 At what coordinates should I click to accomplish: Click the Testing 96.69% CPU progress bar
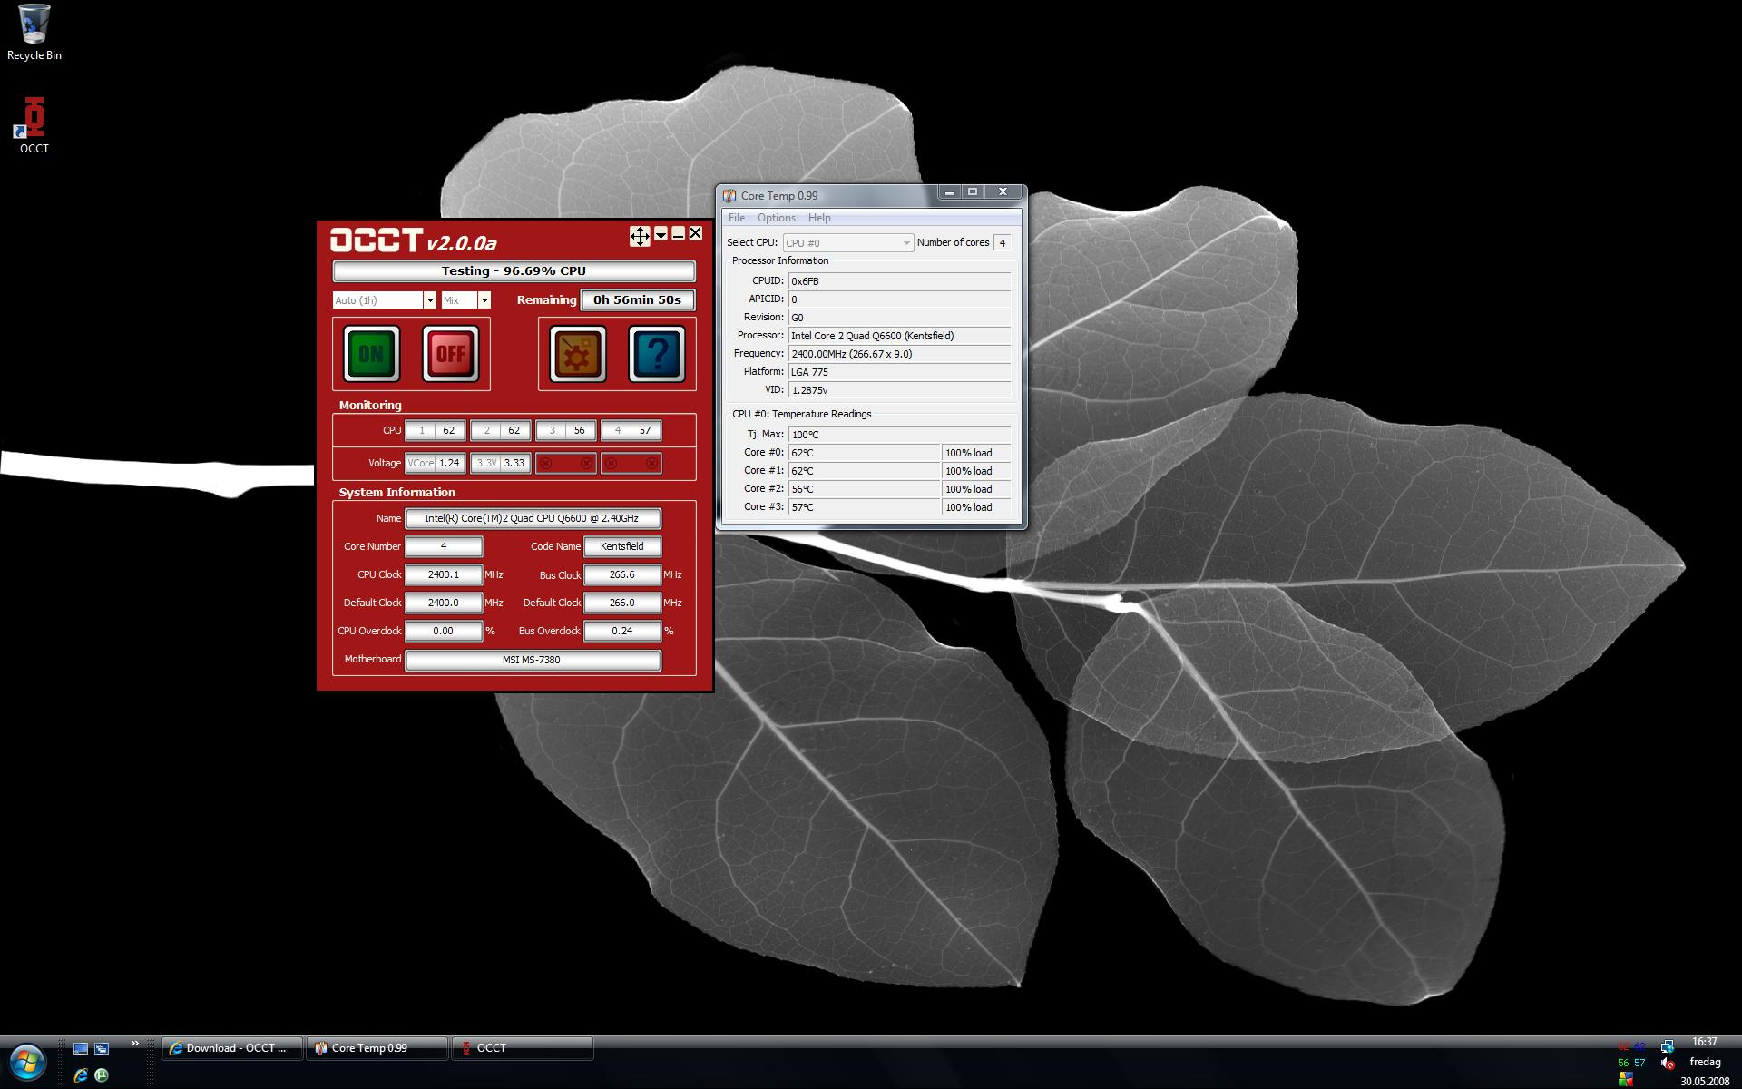[x=514, y=271]
